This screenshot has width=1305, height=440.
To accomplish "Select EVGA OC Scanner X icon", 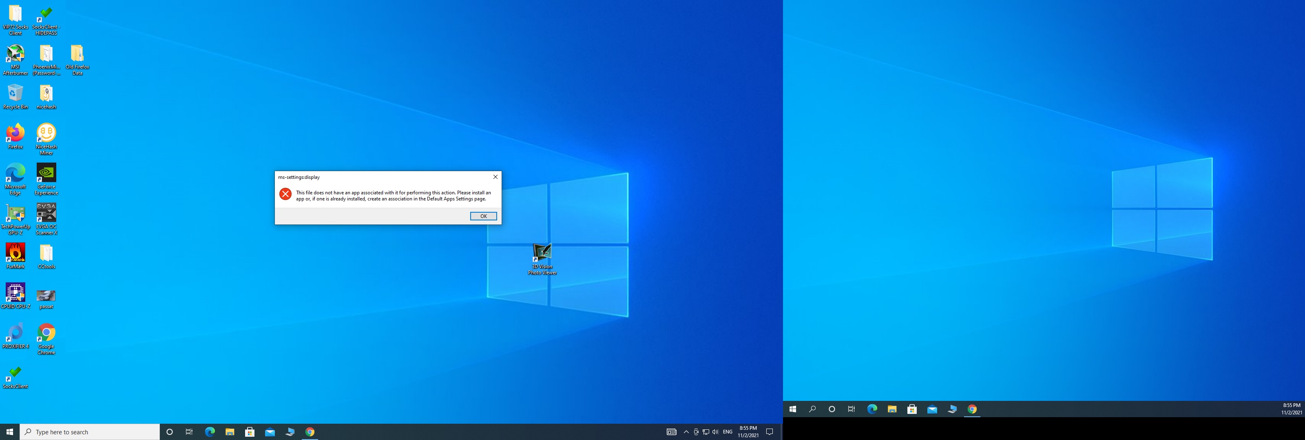I will (x=46, y=213).
